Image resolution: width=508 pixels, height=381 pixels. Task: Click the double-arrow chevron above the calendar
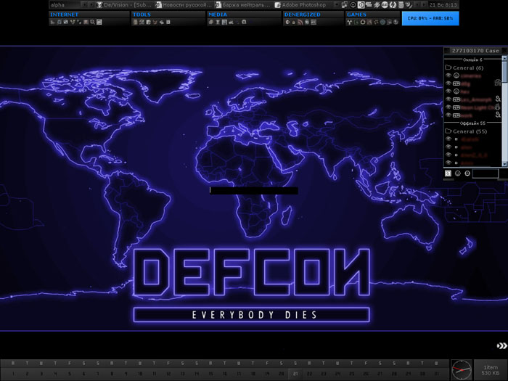(x=501, y=345)
